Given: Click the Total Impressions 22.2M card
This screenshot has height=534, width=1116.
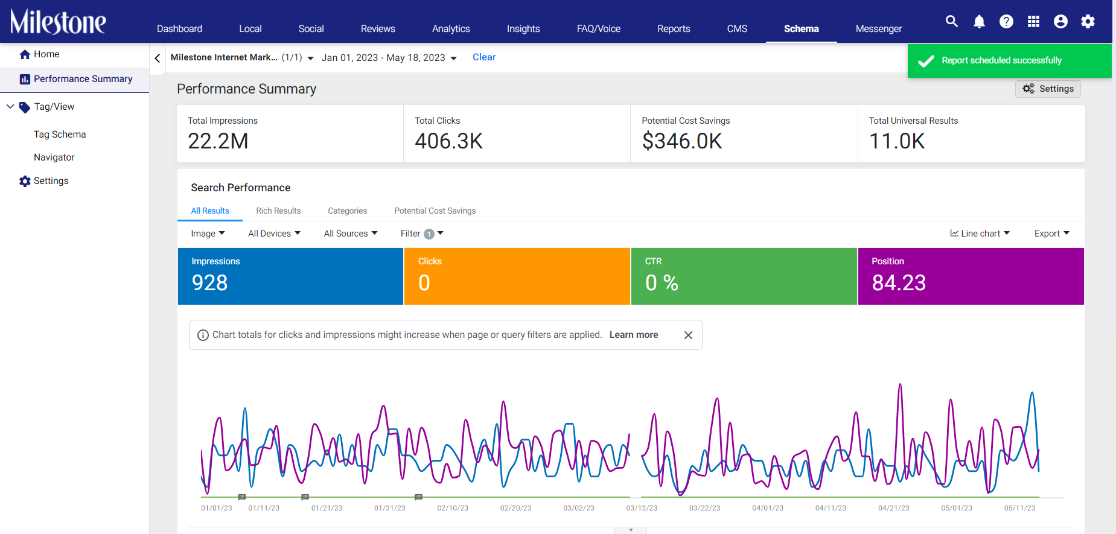Looking at the screenshot, I should [x=290, y=133].
